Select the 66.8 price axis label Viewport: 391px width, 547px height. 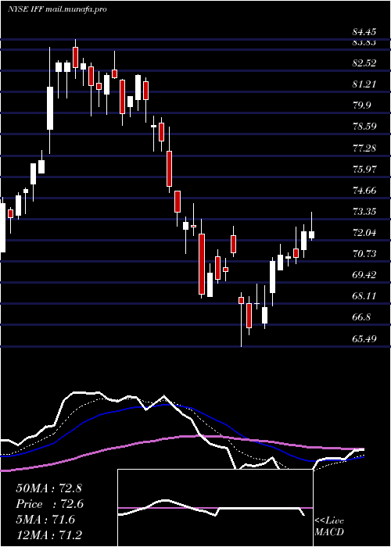point(361,317)
